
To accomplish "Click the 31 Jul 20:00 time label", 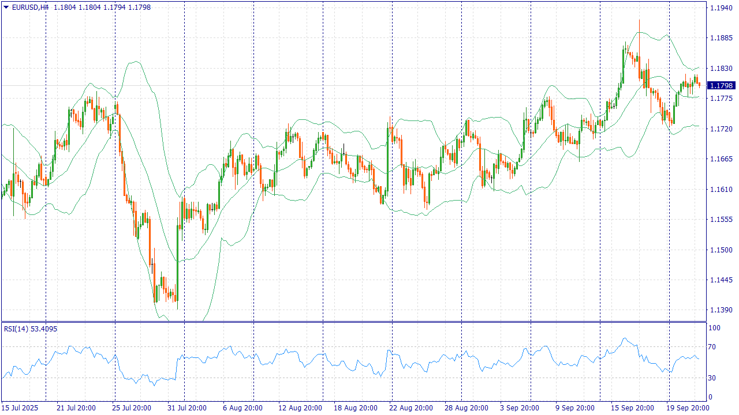I will pos(187,408).
